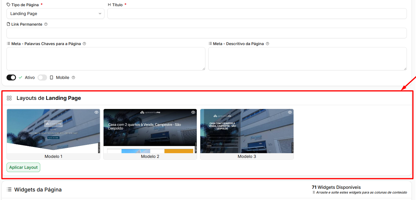Click the "Layouts de Landing Page" heading
Viewport: 416px width, 200px height.
pyautogui.click(x=49, y=98)
